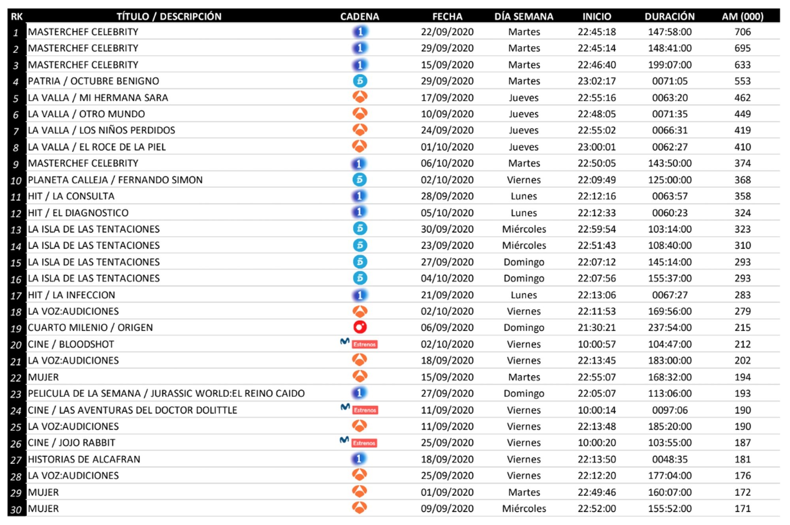Select the Antena 3 logo on LA VALLA / MI HERMANA SARA
The height and width of the screenshot is (525, 790).
coord(361,97)
